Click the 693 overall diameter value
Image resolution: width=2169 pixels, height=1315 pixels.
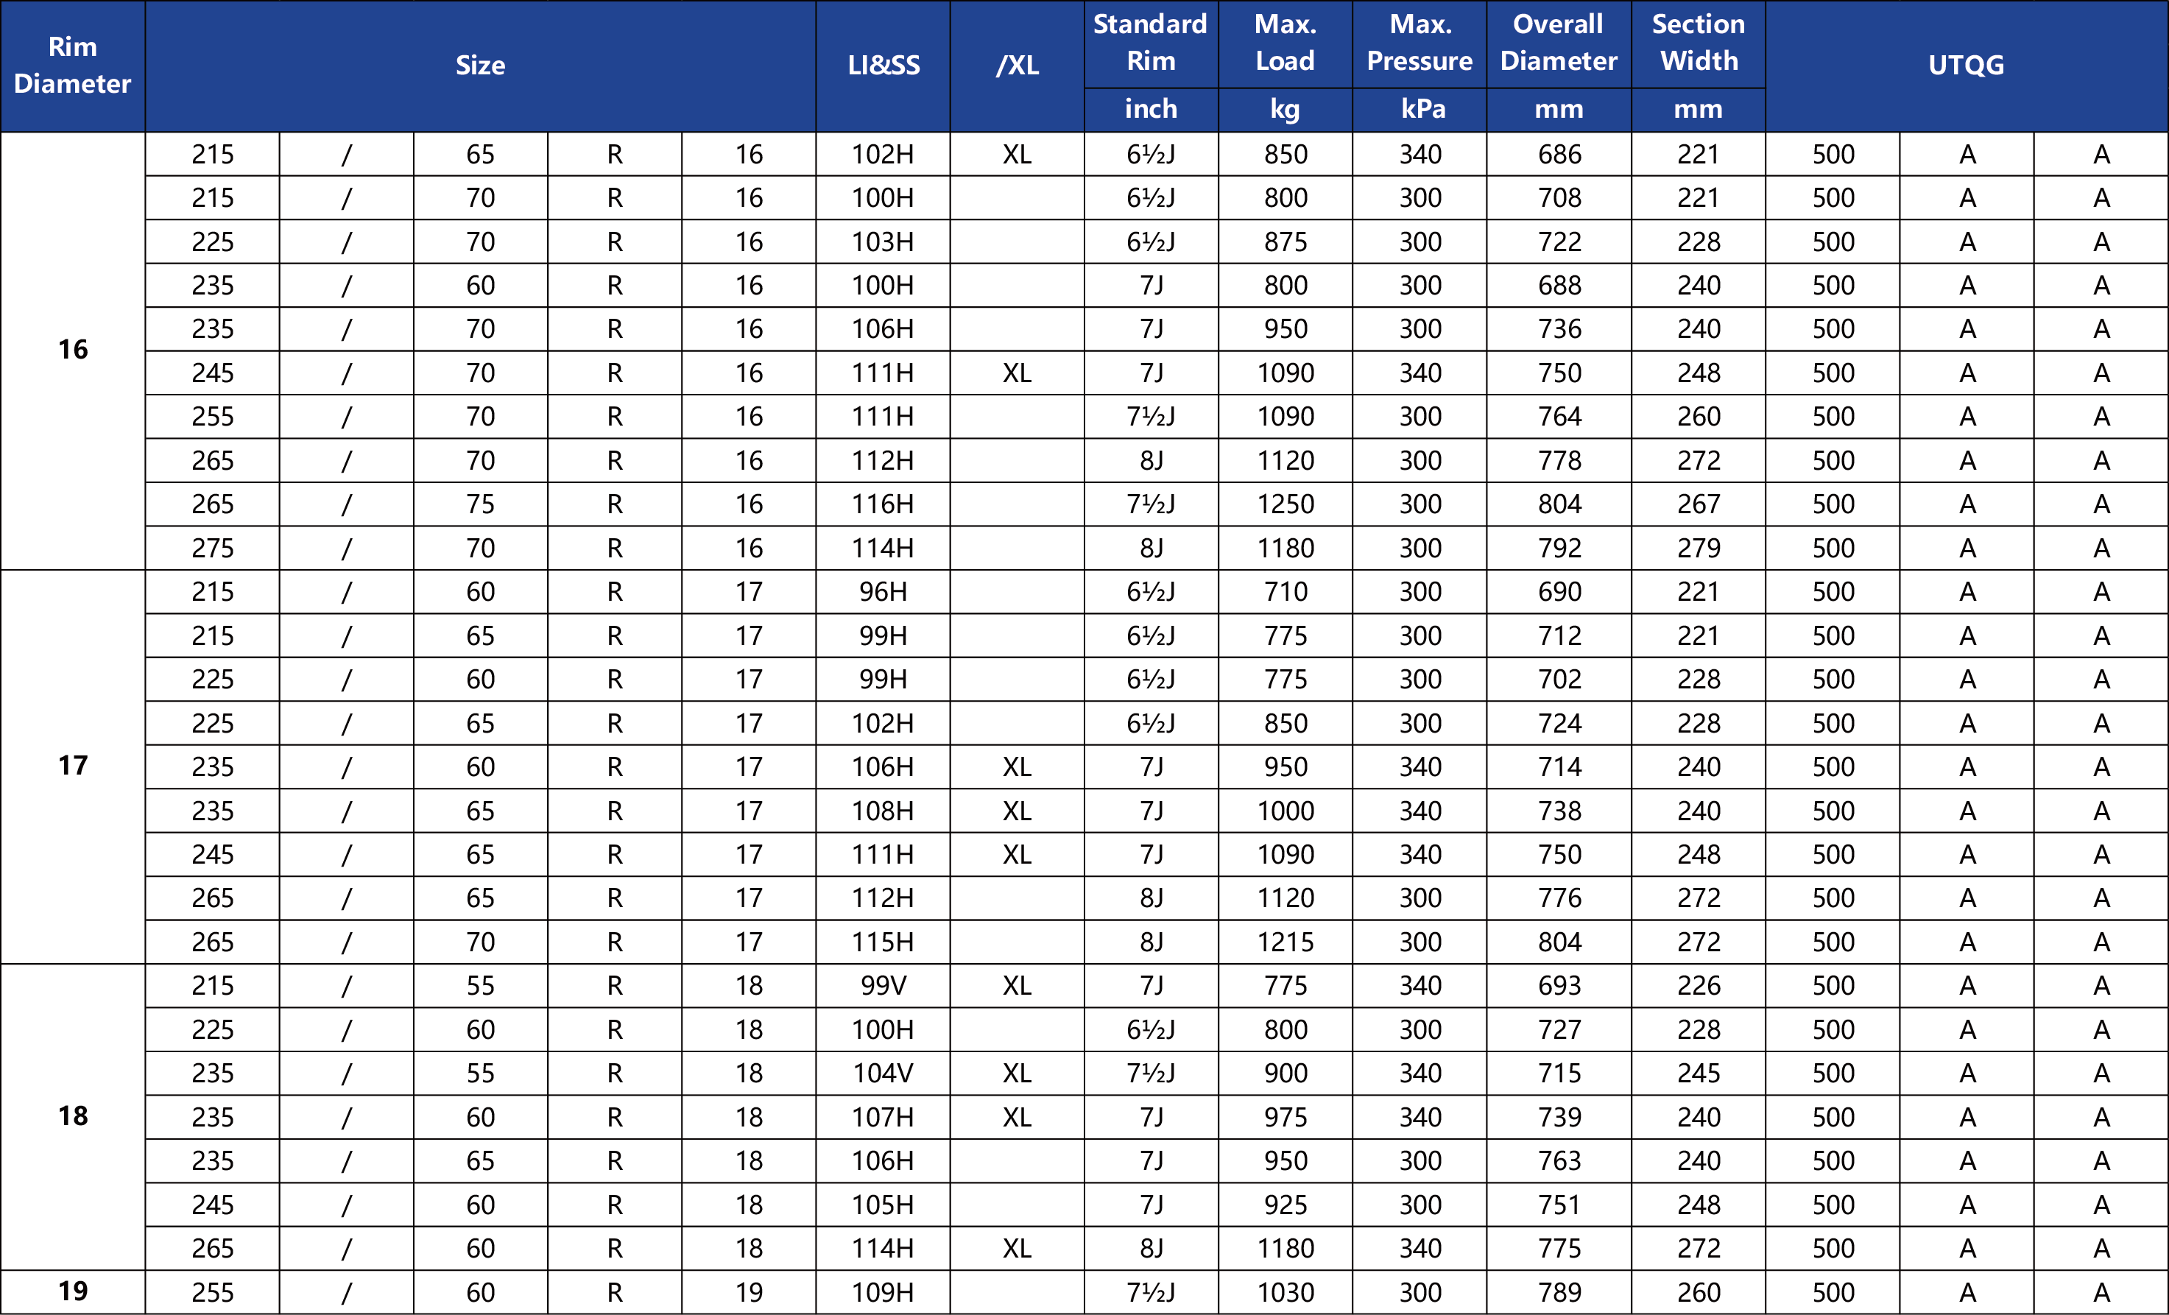[1558, 986]
